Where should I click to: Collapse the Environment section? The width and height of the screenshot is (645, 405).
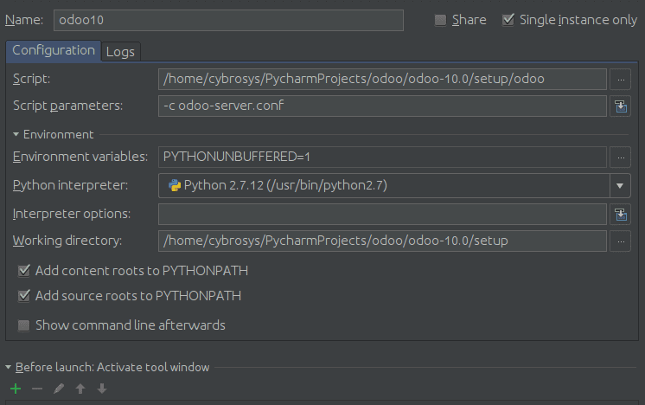(16, 135)
